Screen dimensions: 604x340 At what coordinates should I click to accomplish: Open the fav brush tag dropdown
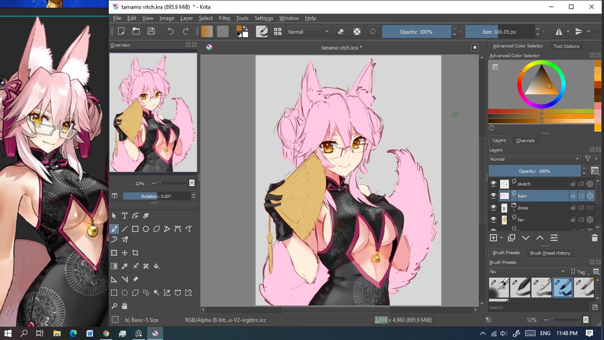click(528, 271)
